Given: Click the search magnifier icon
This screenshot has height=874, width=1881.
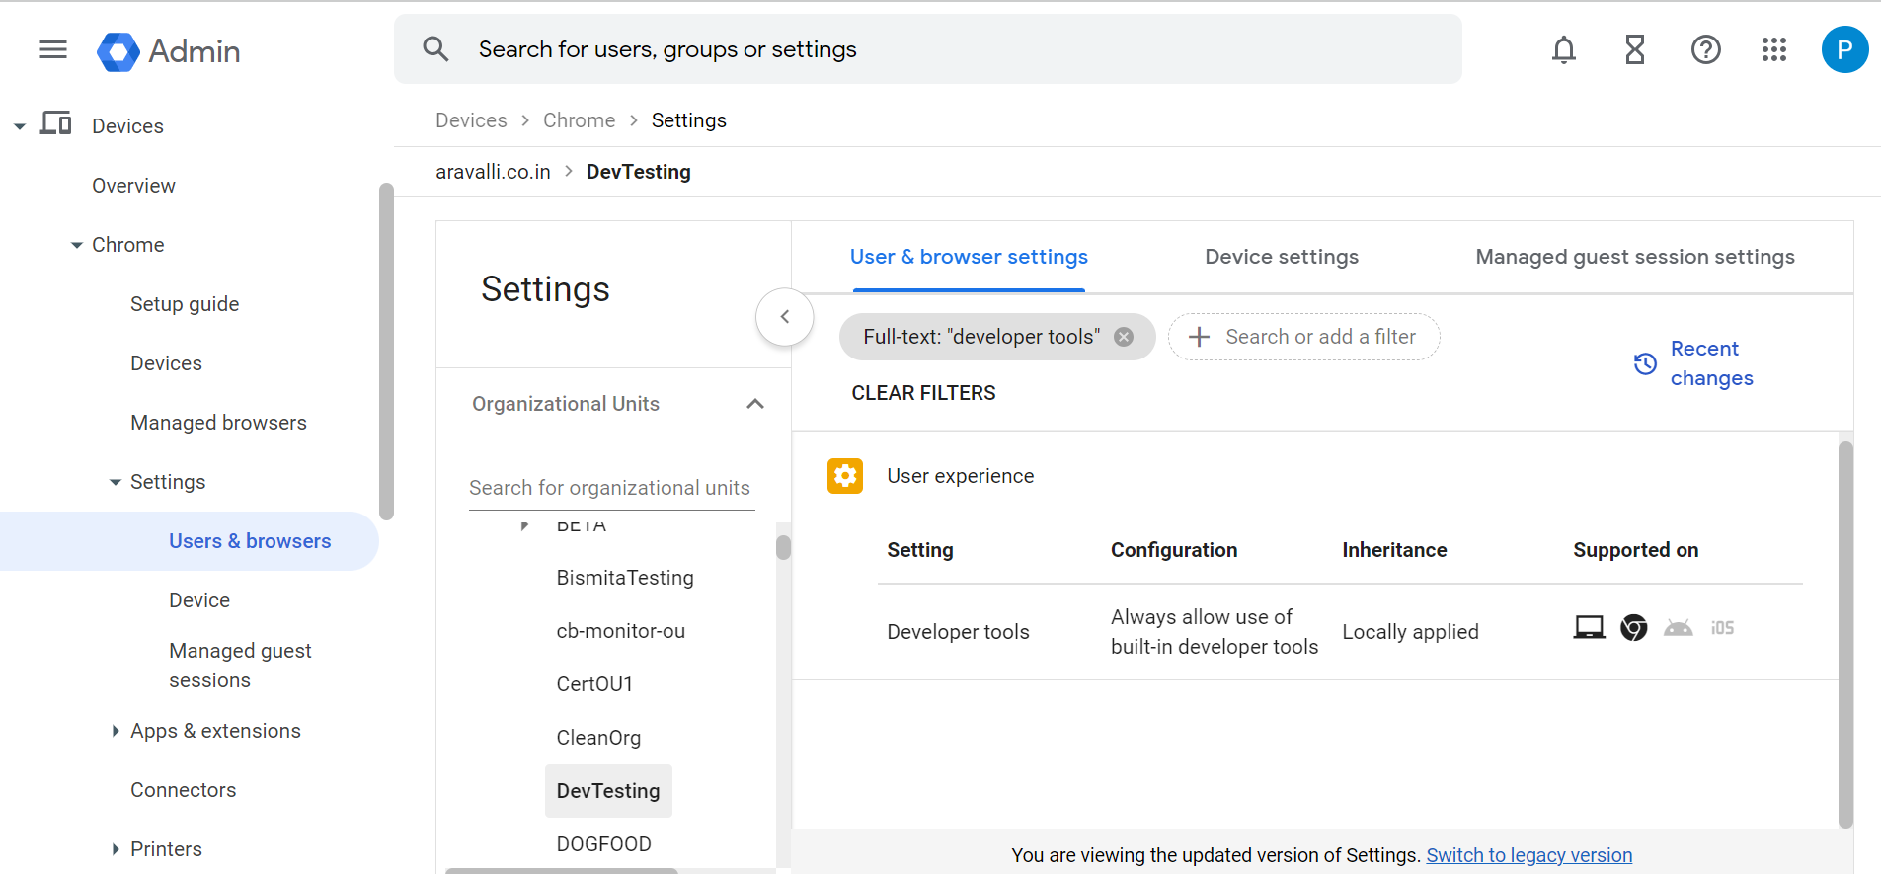Looking at the screenshot, I should coord(435,49).
